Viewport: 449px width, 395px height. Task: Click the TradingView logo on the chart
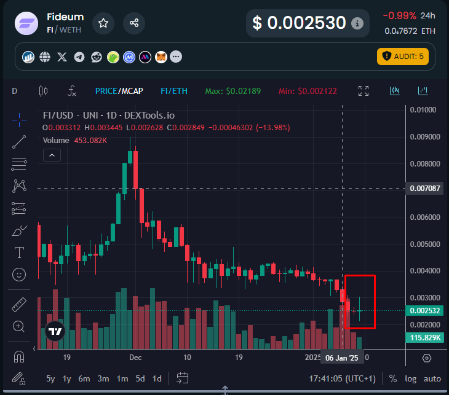coord(55,331)
